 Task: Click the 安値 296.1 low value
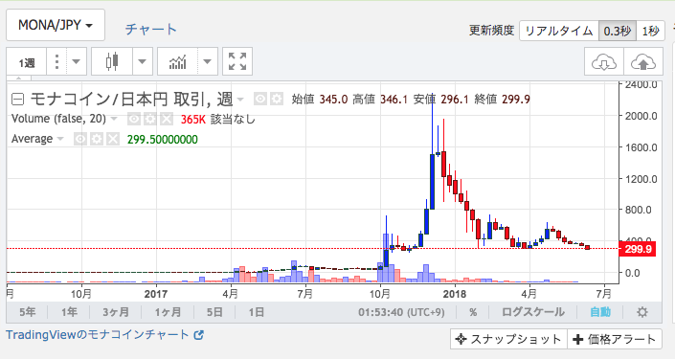click(x=440, y=100)
